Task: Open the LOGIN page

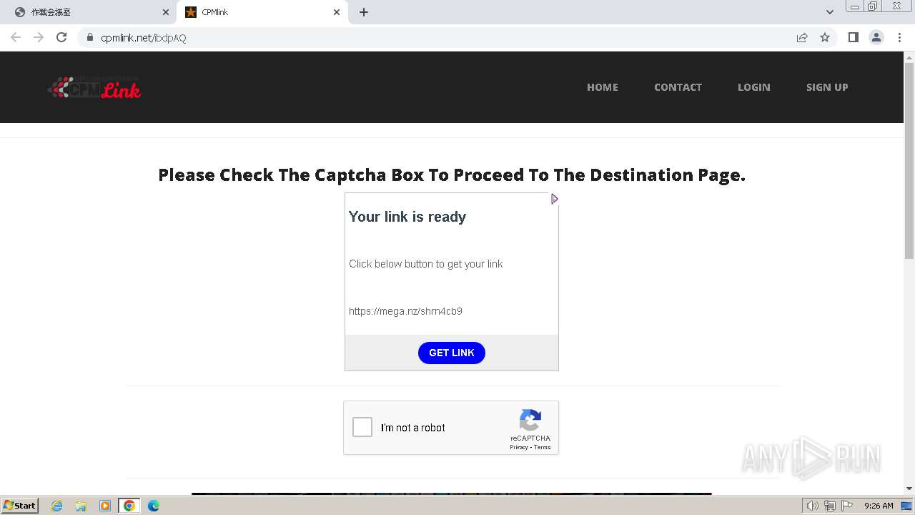Action: (754, 87)
